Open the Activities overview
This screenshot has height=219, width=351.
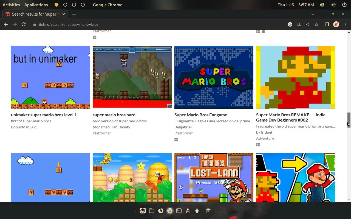pos(11,5)
